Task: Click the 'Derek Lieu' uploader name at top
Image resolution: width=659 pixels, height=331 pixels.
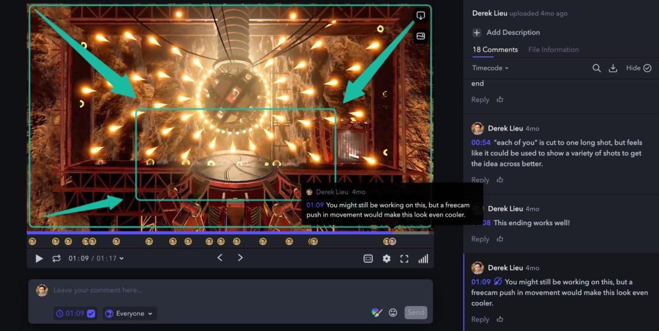Action: pos(490,13)
